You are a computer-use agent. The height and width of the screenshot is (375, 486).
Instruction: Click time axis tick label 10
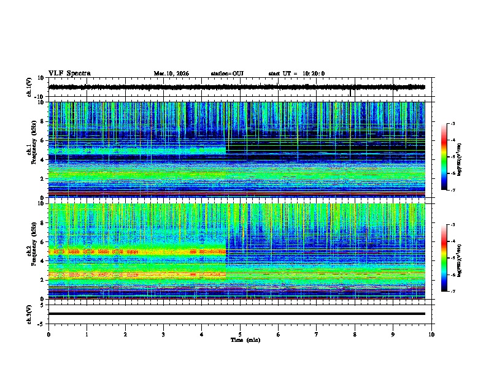click(x=431, y=335)
